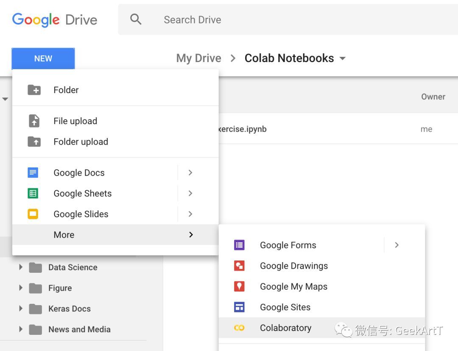Click the yellow Google Slides icon
458x351 pixels.
point(33,214)
